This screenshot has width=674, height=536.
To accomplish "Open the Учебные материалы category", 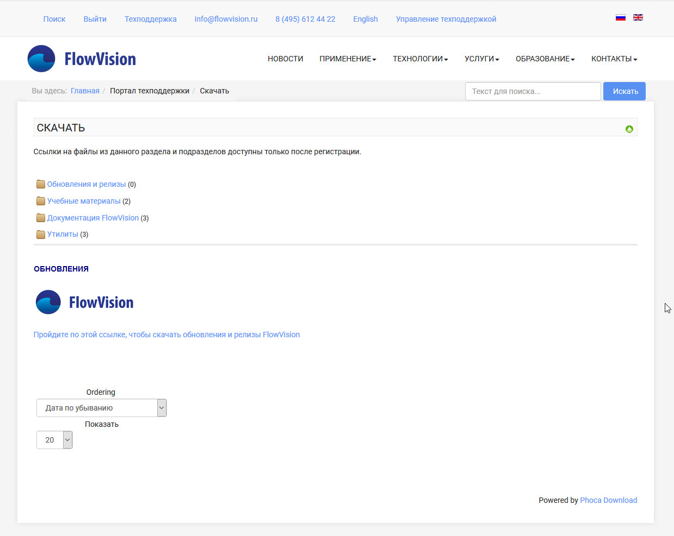I will (84, 201).
